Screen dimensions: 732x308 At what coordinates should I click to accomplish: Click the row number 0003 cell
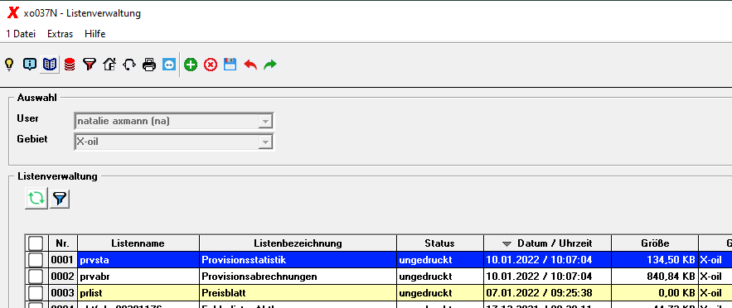63,293
